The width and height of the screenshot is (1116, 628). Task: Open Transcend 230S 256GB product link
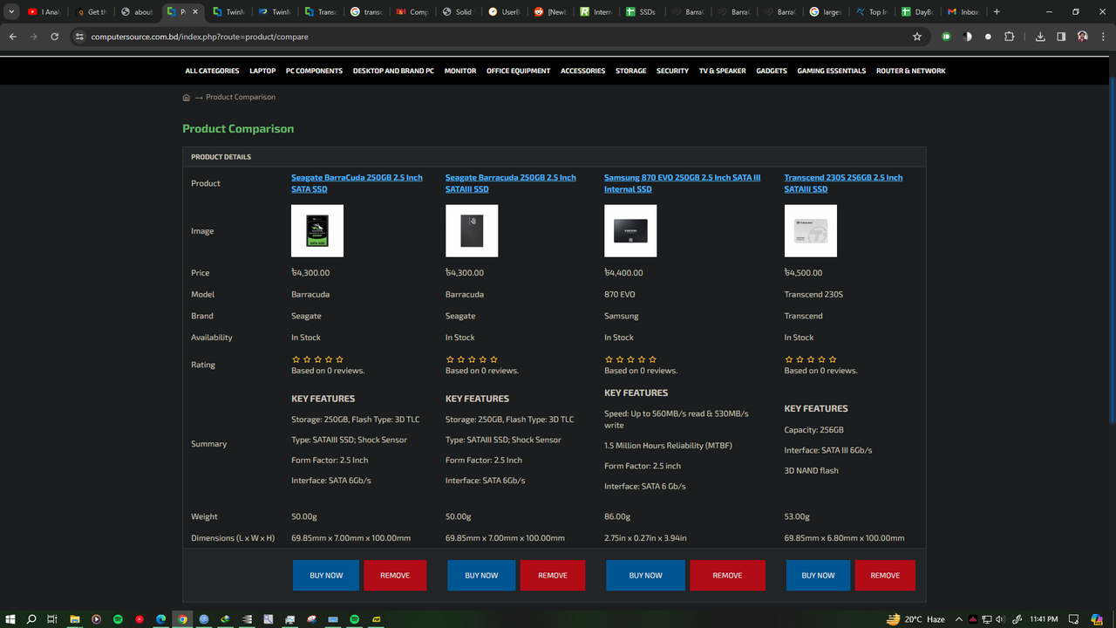pos(843,183)
